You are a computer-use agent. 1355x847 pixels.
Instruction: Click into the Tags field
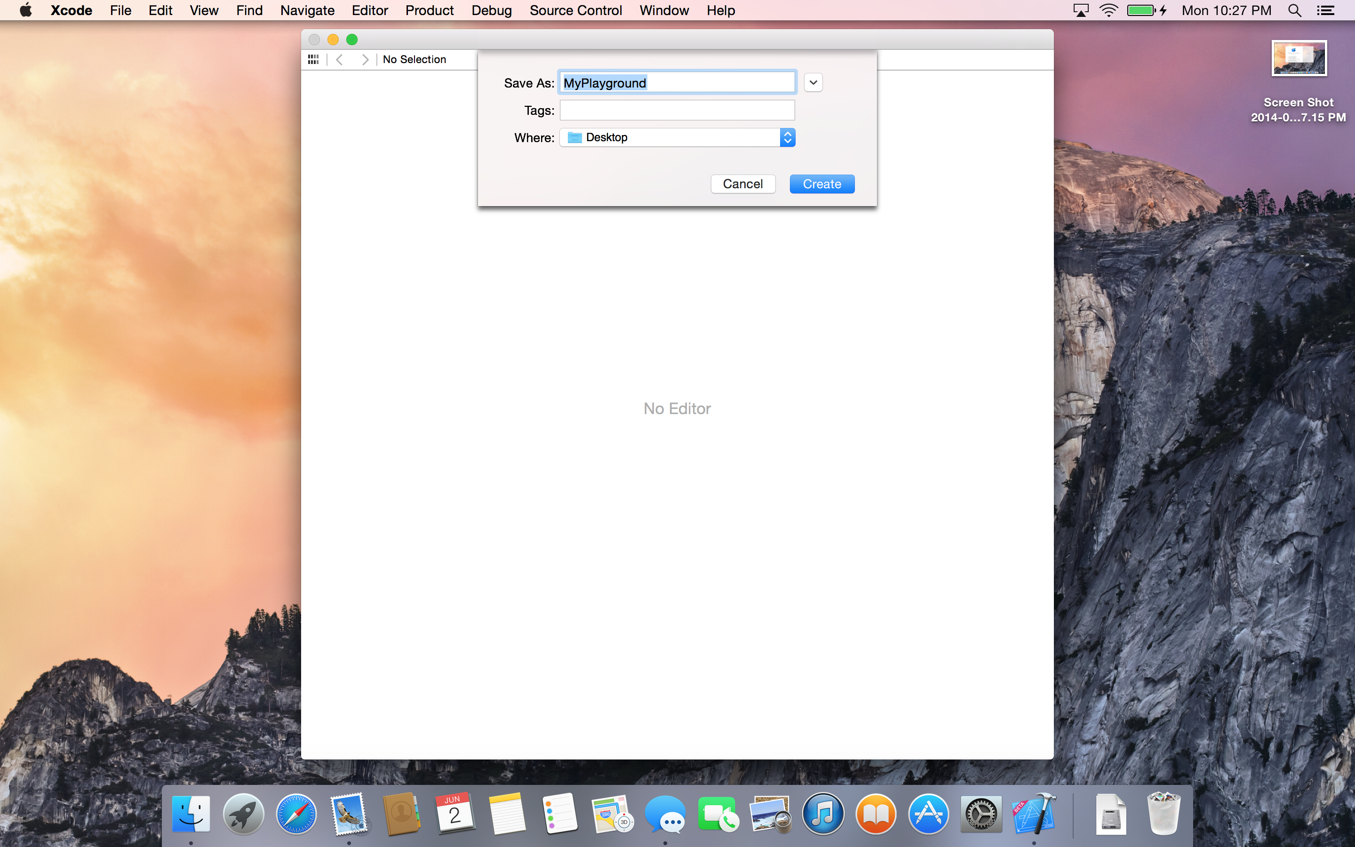tap(677, 111)
